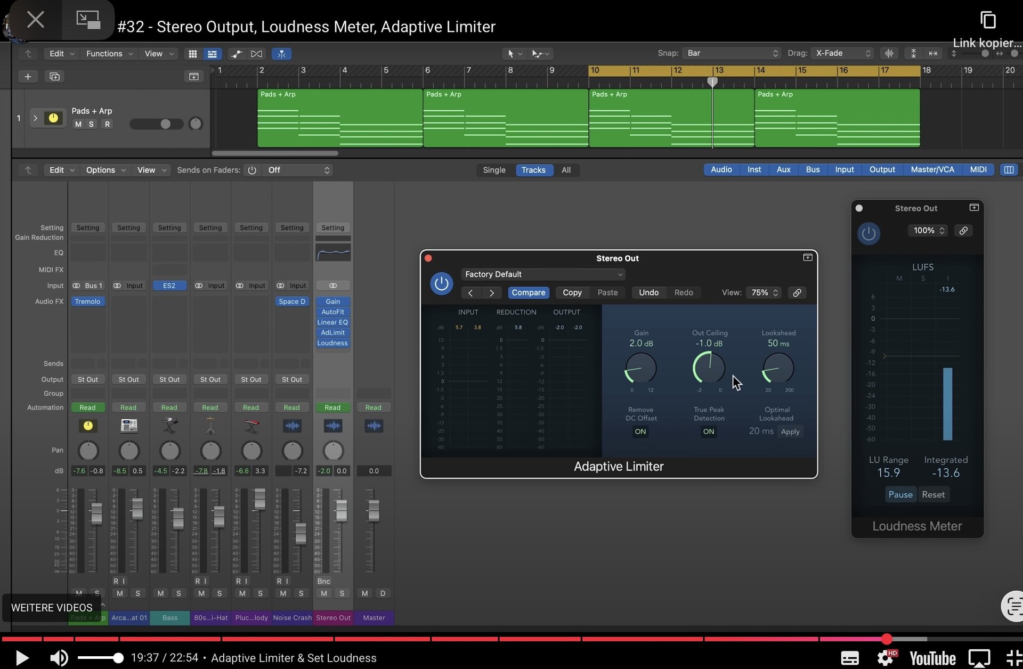Click the YouTube video progress bar
Screen dimensions: 1023x669
(511, 638)
